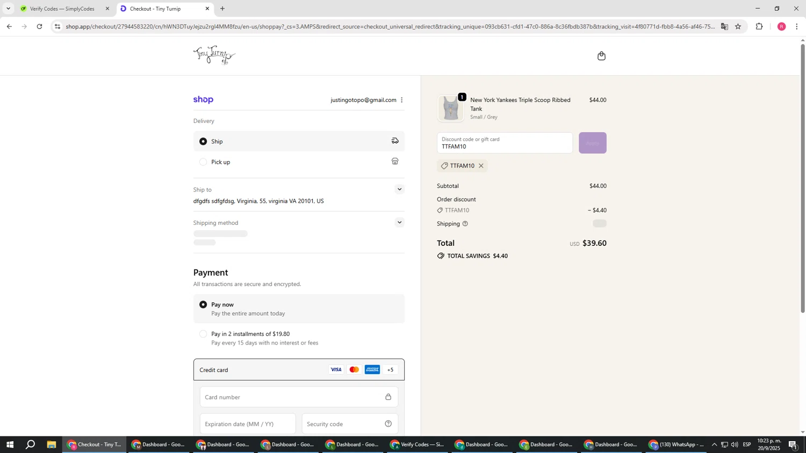
Task: Open the Chrome extensions menu
Action: coord(759,26)
